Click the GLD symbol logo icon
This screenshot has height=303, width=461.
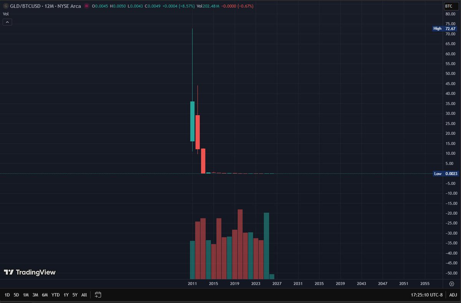click(5, 6)
